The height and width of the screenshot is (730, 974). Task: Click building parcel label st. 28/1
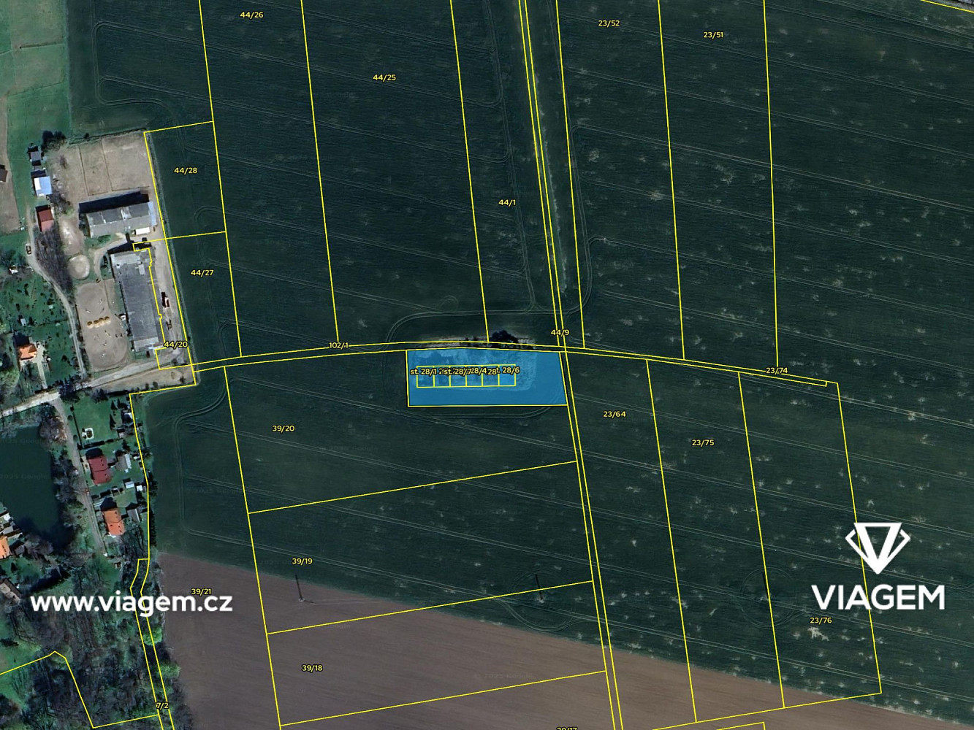[x=423, y=372]
